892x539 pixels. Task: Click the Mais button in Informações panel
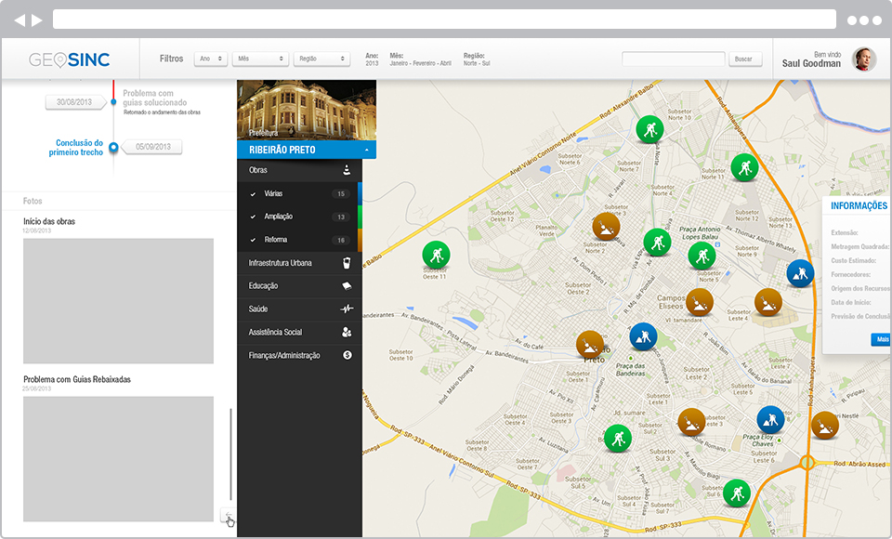tap(881, 339)
